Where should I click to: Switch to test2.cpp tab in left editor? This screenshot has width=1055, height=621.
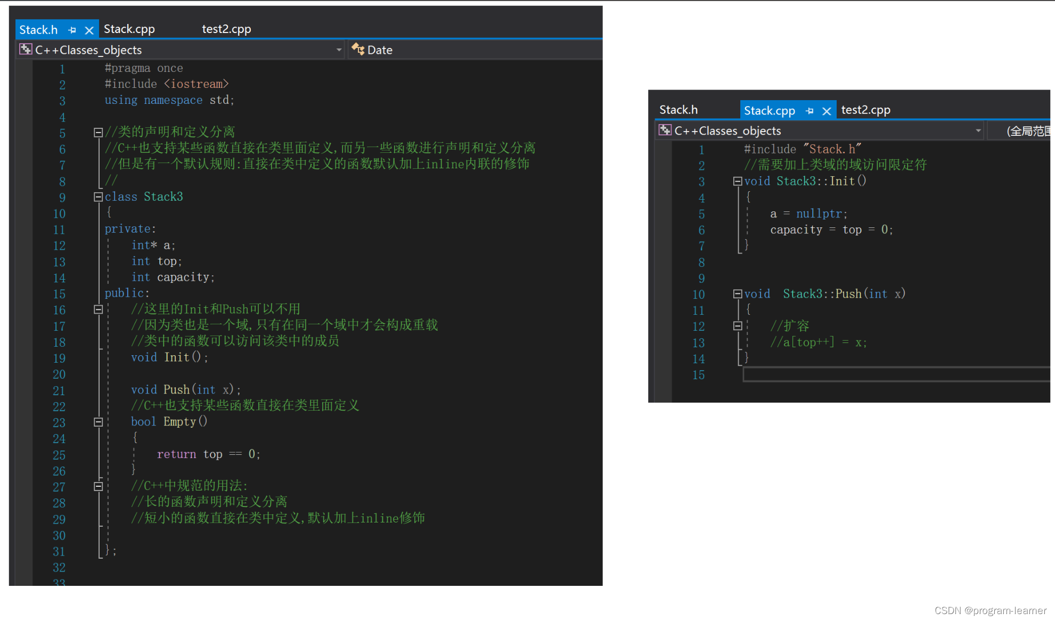pyautogui.click(x=226, y=29)
